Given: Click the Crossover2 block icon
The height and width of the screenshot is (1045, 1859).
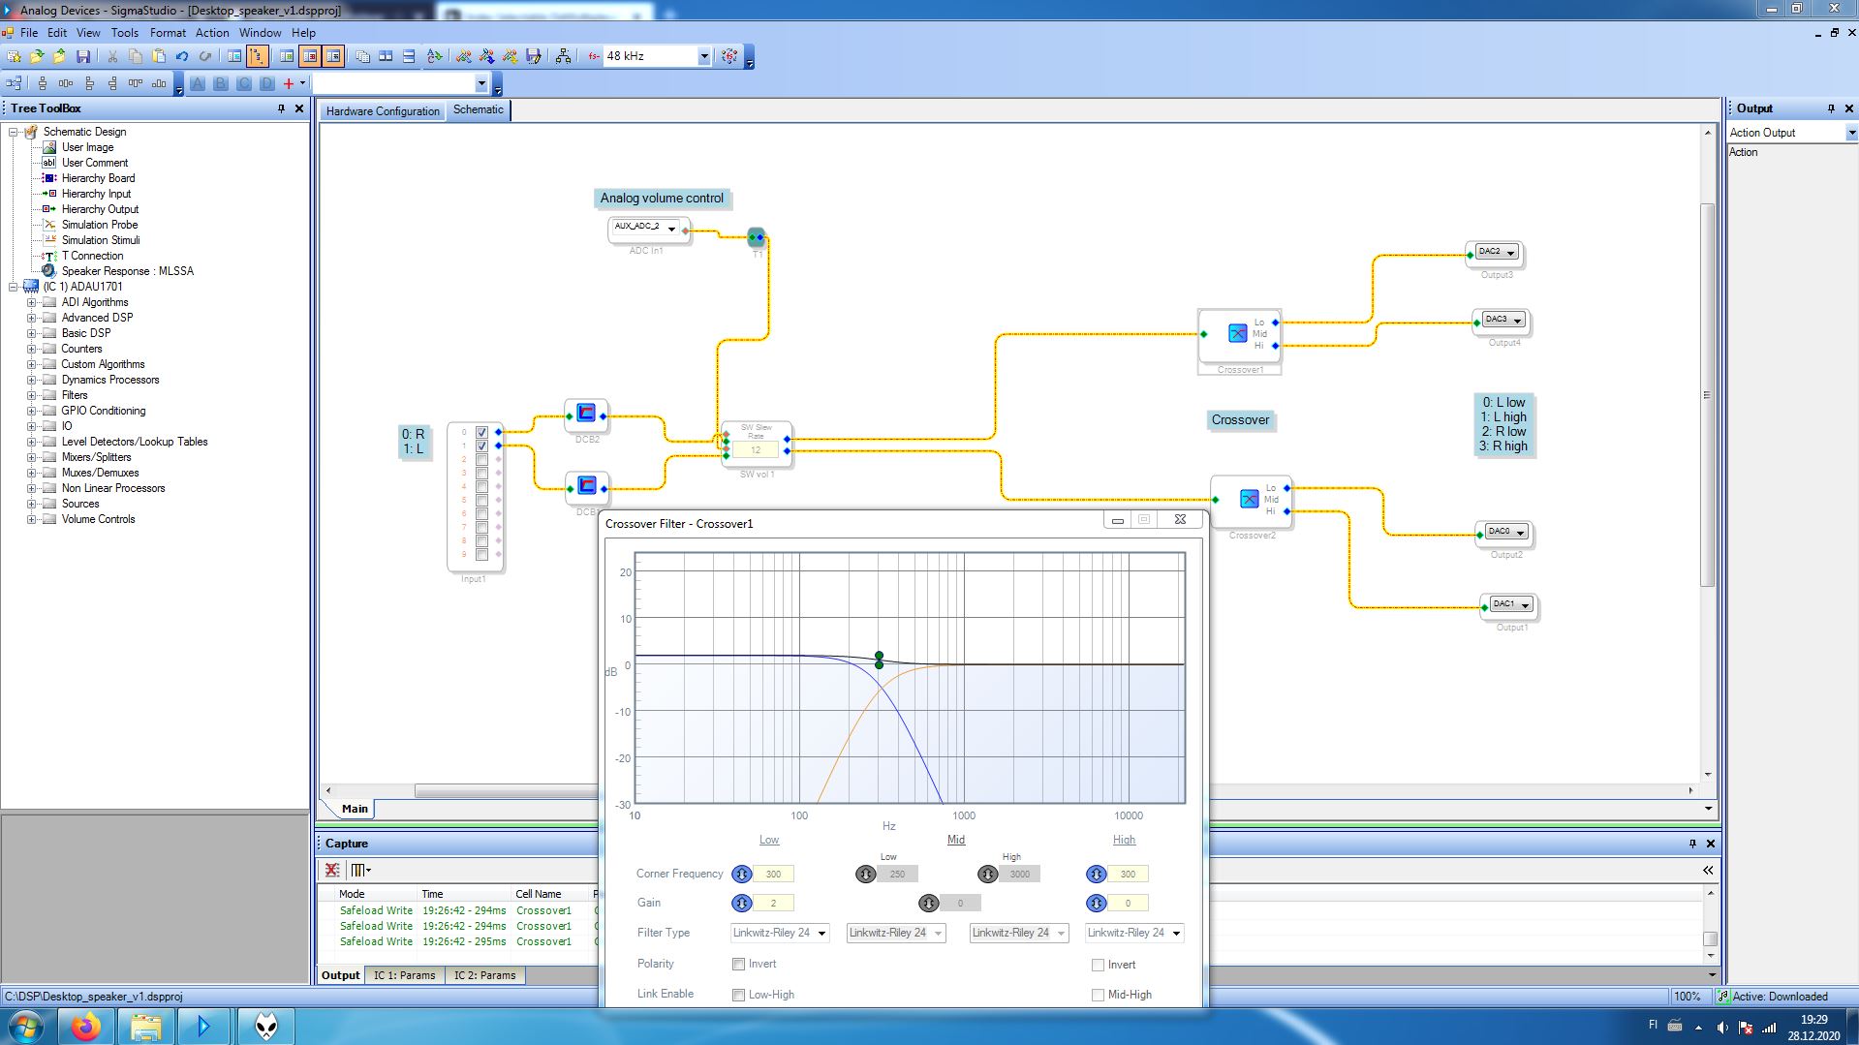Looking at the screenshot, I should 1249,499.
